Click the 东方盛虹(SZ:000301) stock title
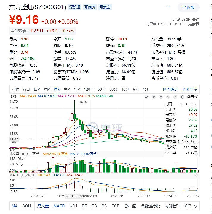 [x=38, y=7]
